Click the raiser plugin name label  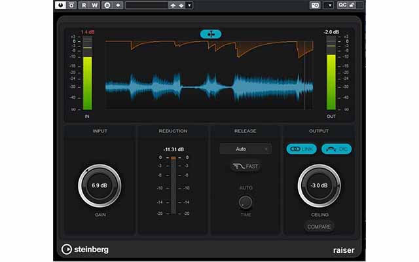(344, 250)
